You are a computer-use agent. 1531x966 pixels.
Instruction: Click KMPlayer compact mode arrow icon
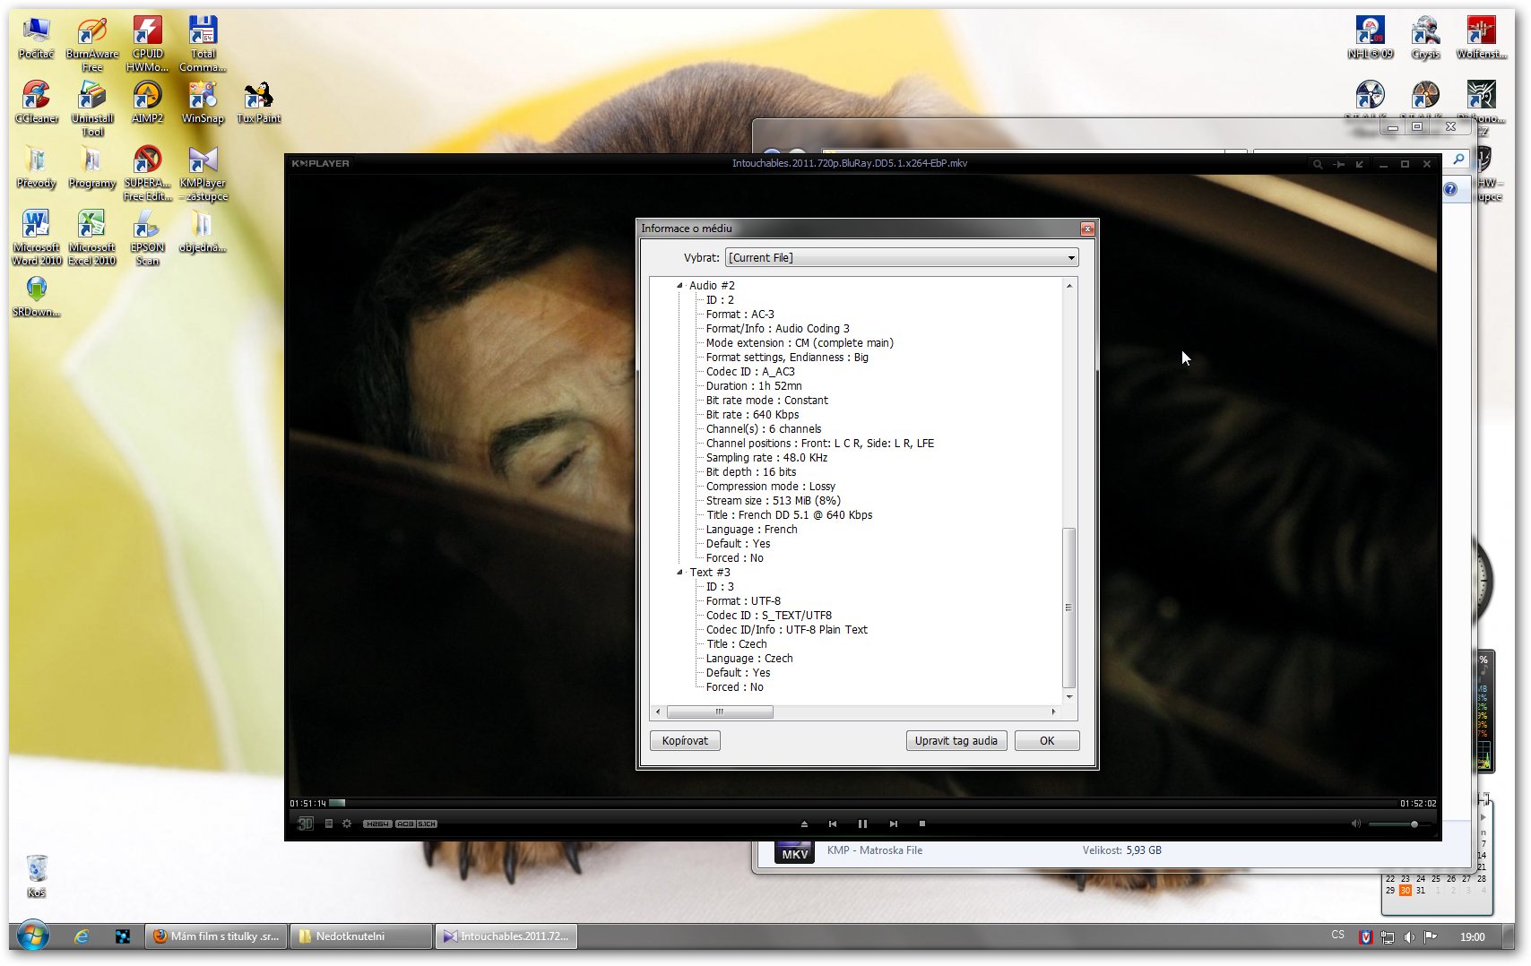click(1360, 164)
